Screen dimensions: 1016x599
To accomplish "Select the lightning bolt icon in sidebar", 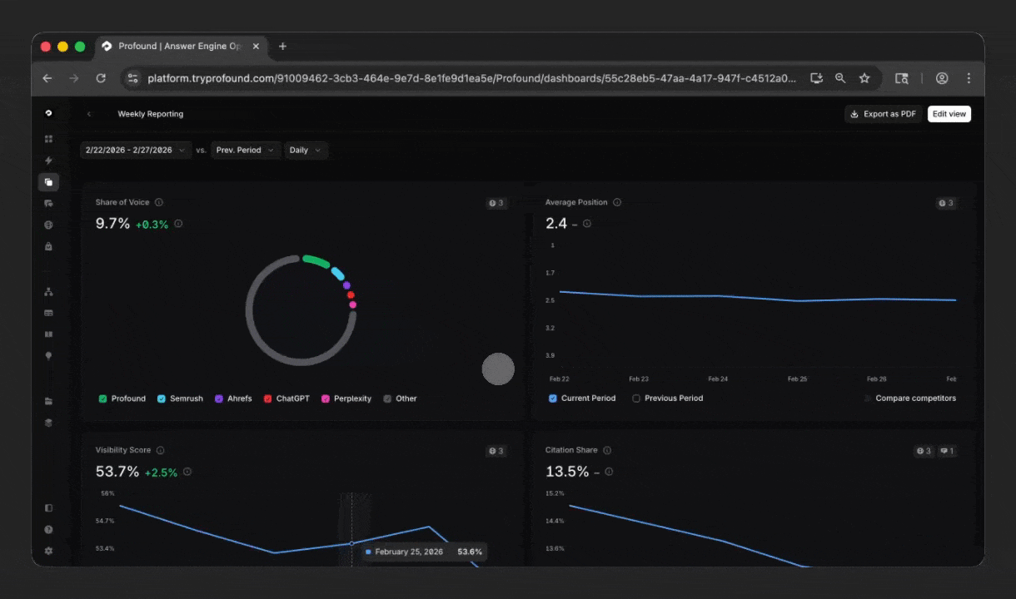I will tap(48, 160).
